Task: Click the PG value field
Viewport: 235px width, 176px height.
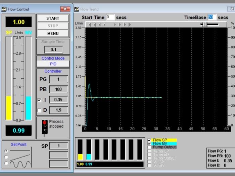Action: [x=59, y=79]
